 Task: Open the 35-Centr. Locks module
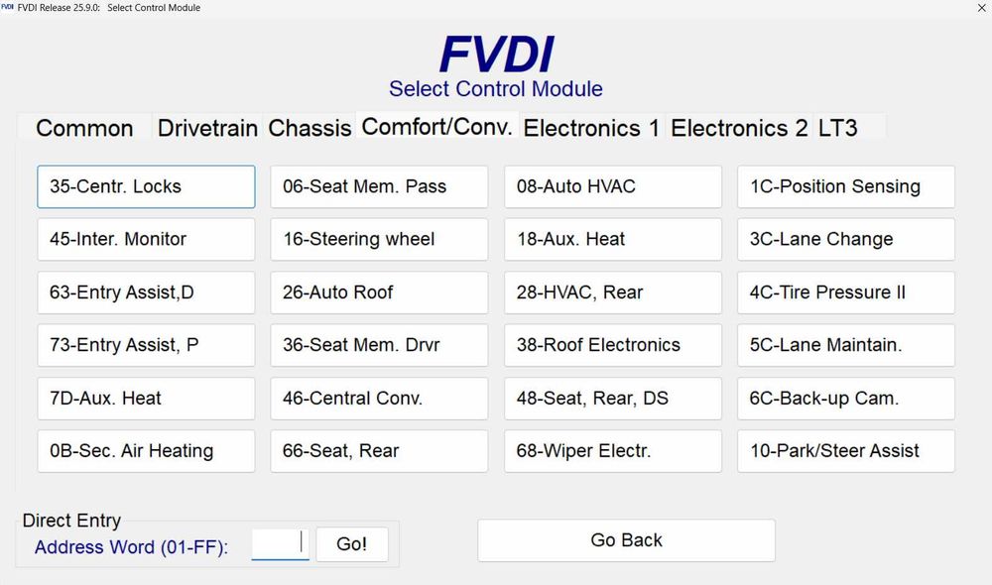click(146, 186)
